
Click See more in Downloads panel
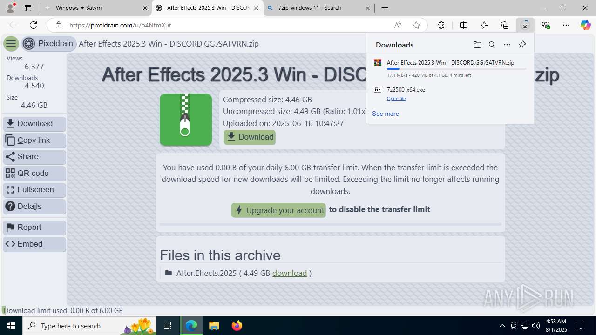[385, 114]
